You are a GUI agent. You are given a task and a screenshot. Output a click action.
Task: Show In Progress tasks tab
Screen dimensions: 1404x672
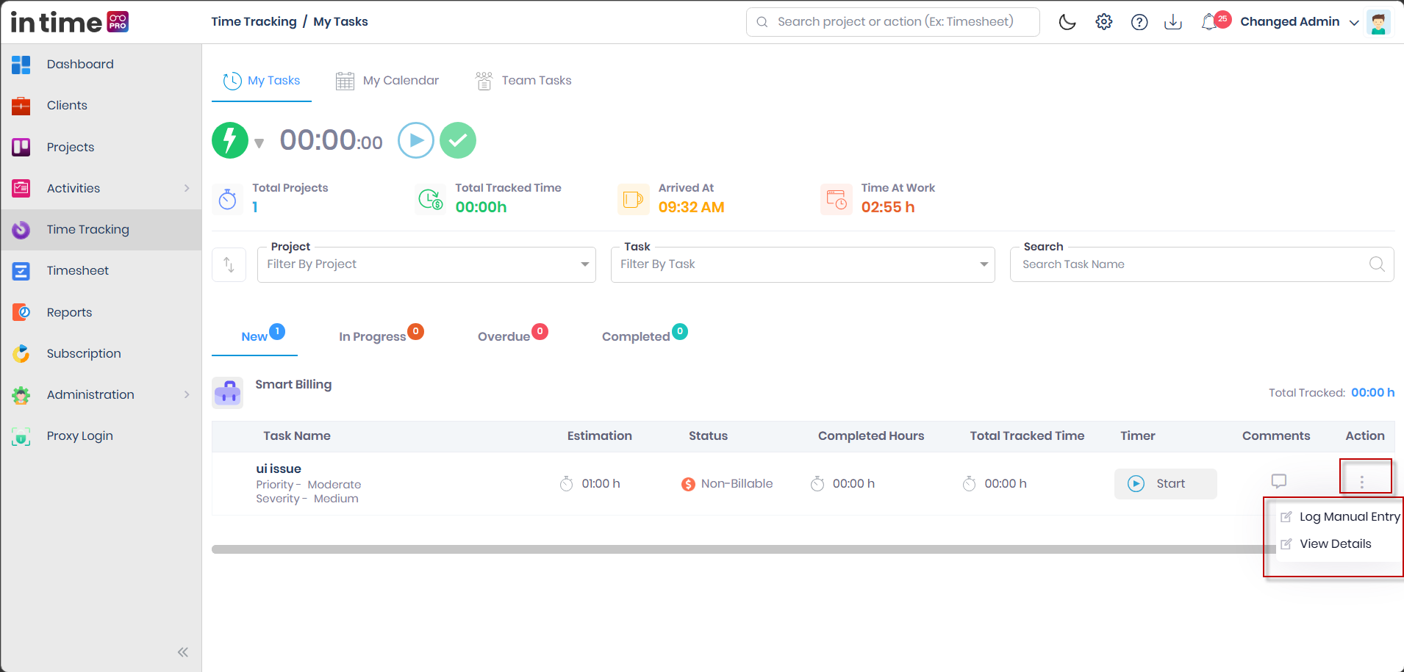coord(380,336)
